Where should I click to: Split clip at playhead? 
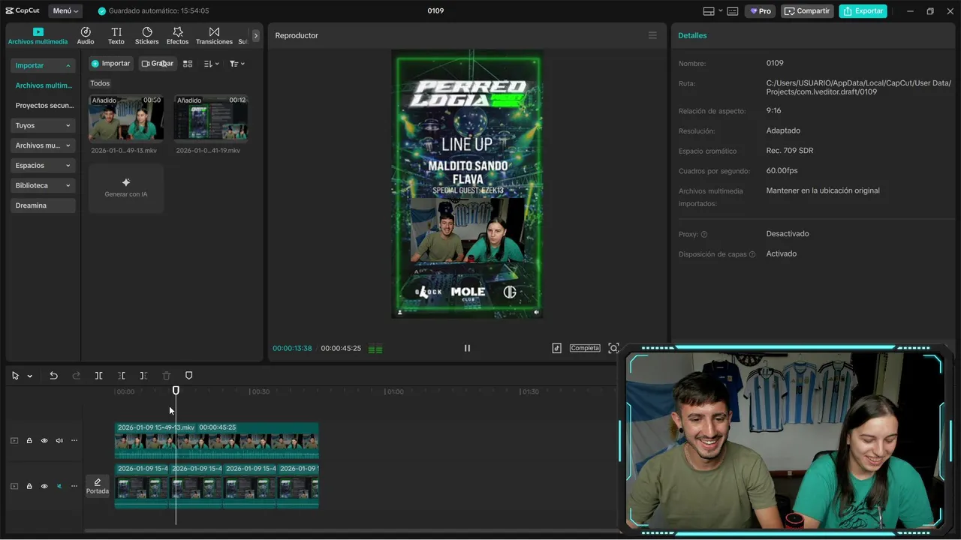pos(98,376)
